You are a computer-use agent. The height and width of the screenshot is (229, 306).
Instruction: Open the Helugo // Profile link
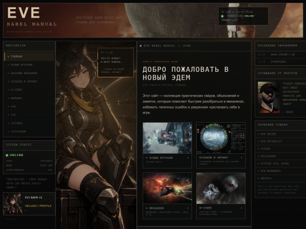pyautogui.click(x=39, y=206)
